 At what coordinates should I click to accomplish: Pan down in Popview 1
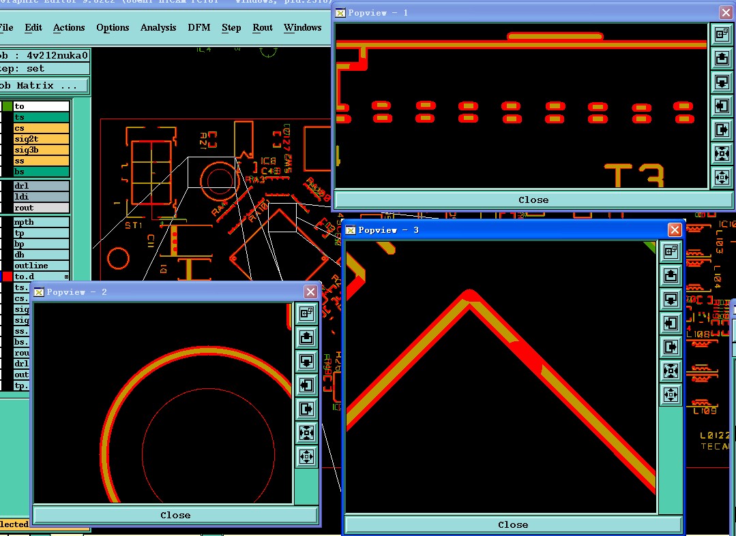pos(722,82)
